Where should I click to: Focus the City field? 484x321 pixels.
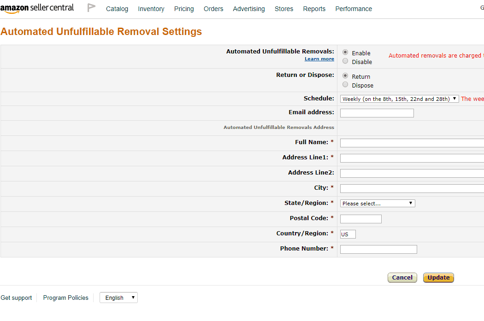412,189
